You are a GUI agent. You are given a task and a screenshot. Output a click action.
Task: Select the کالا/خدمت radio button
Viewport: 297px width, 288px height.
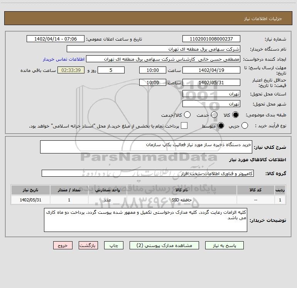[187, 115]
